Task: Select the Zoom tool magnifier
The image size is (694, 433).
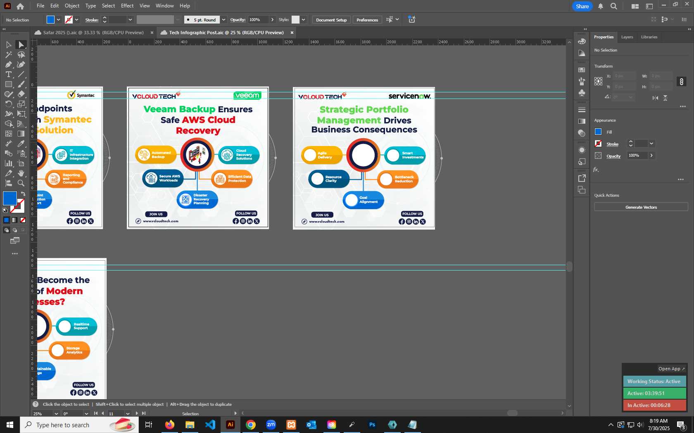Action: pyautogui.click(x=21, y=183)
